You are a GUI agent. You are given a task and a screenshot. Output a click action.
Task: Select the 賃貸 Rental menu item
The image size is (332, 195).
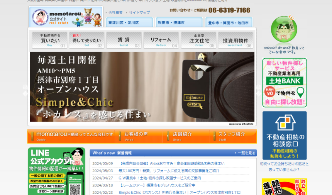[124, 40]
